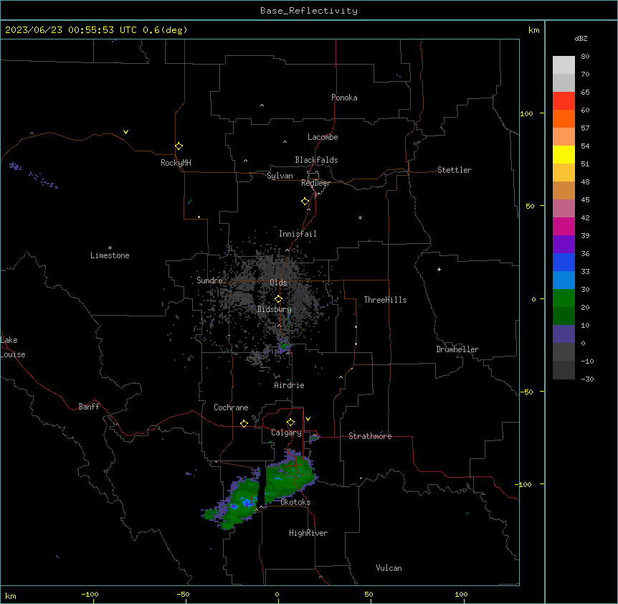Click the km unit label at bottom left

(x=11, y=596)
